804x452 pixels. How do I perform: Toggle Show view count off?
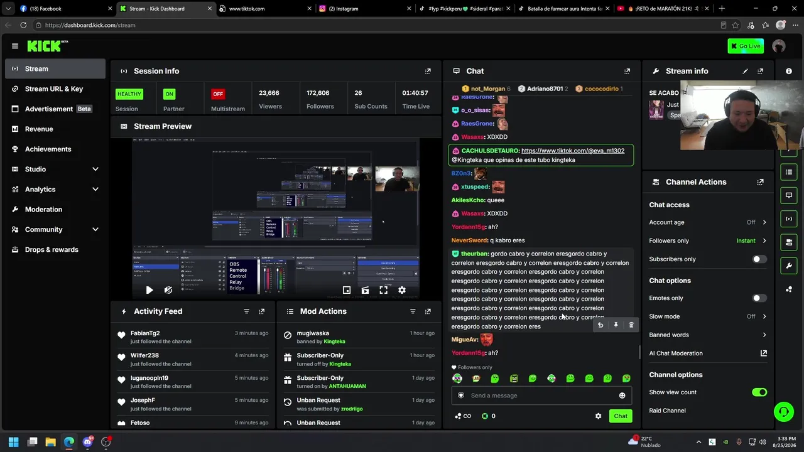(x=759, y=392)
